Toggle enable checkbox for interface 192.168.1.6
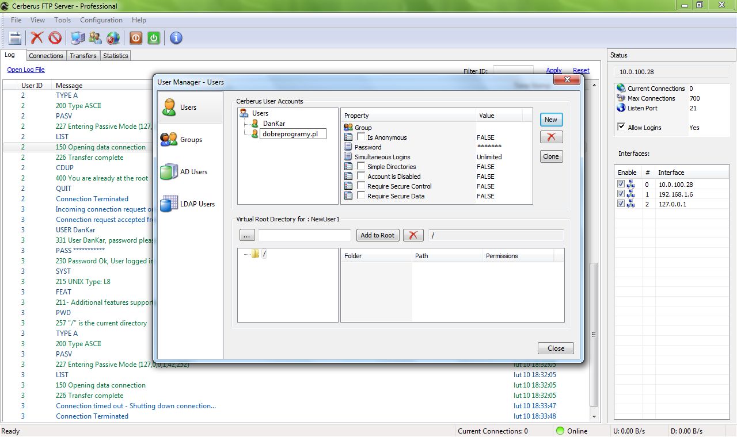Viewport: 737px width, 437px height. point(621,194)
